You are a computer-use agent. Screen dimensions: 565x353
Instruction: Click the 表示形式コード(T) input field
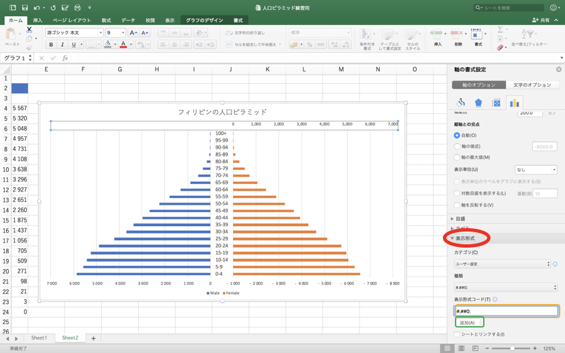pos(506,311)
